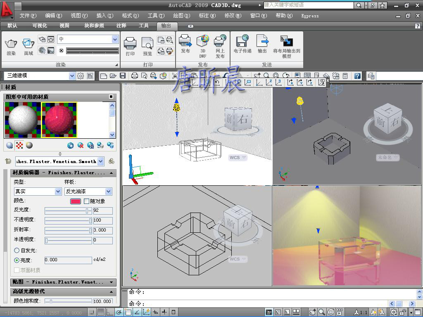Expand the Render (渲染) panel launcher arrow

pos(116,65)
